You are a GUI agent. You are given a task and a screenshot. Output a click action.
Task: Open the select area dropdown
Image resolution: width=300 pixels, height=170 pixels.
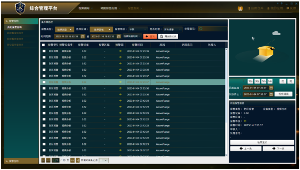tap(101, 29)
